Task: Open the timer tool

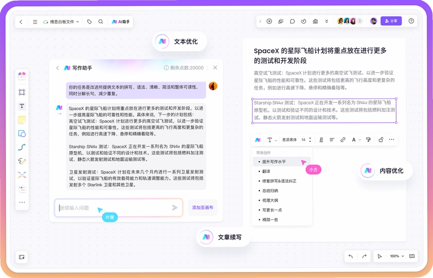Action: point(304,21)
